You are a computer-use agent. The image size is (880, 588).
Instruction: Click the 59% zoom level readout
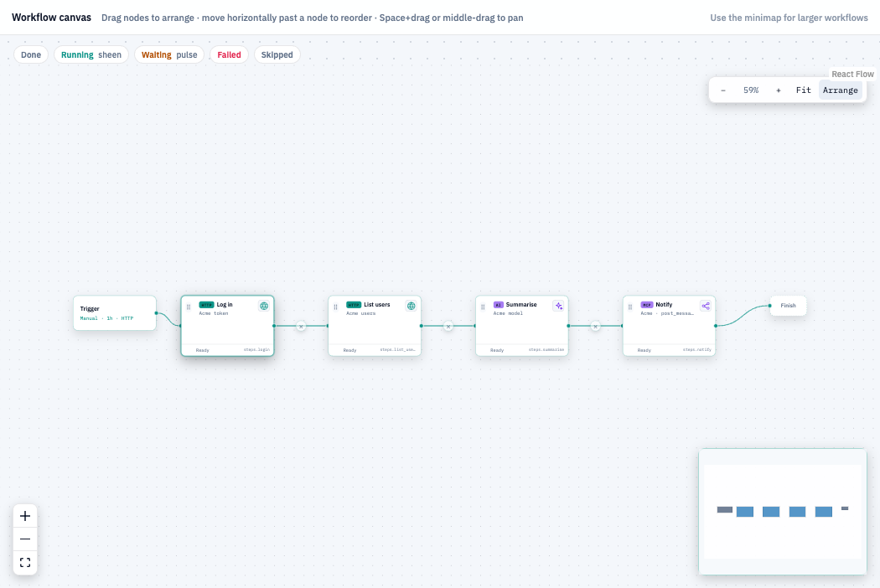tap(751, 90)
